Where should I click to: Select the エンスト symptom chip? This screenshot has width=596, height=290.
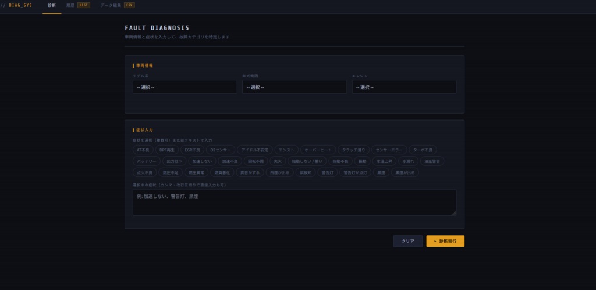286,150
